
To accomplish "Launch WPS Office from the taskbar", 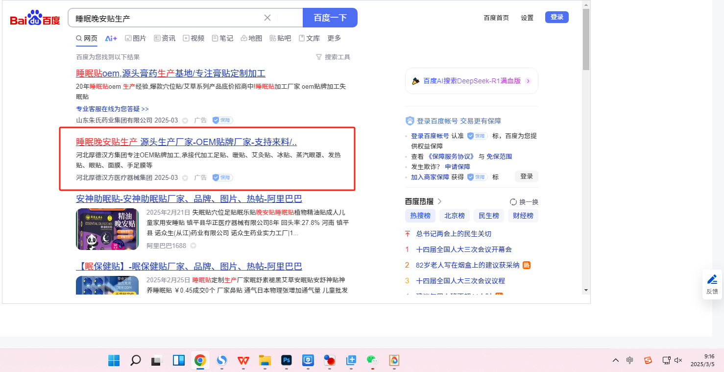I will click(x=243, y=361).
